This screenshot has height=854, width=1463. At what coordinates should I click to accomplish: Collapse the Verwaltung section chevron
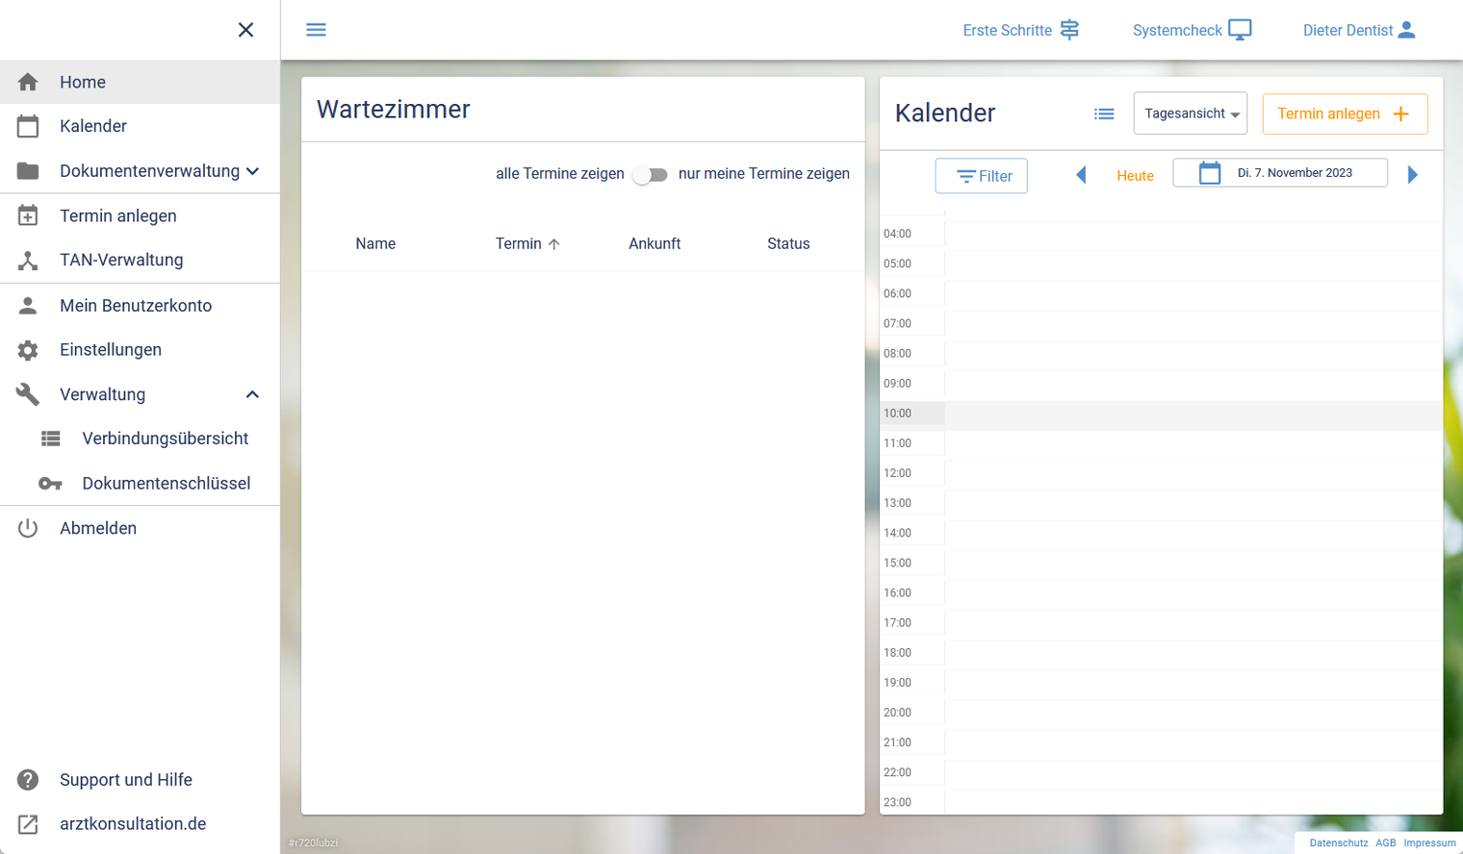pyautogui.click(x=252, y=394)
